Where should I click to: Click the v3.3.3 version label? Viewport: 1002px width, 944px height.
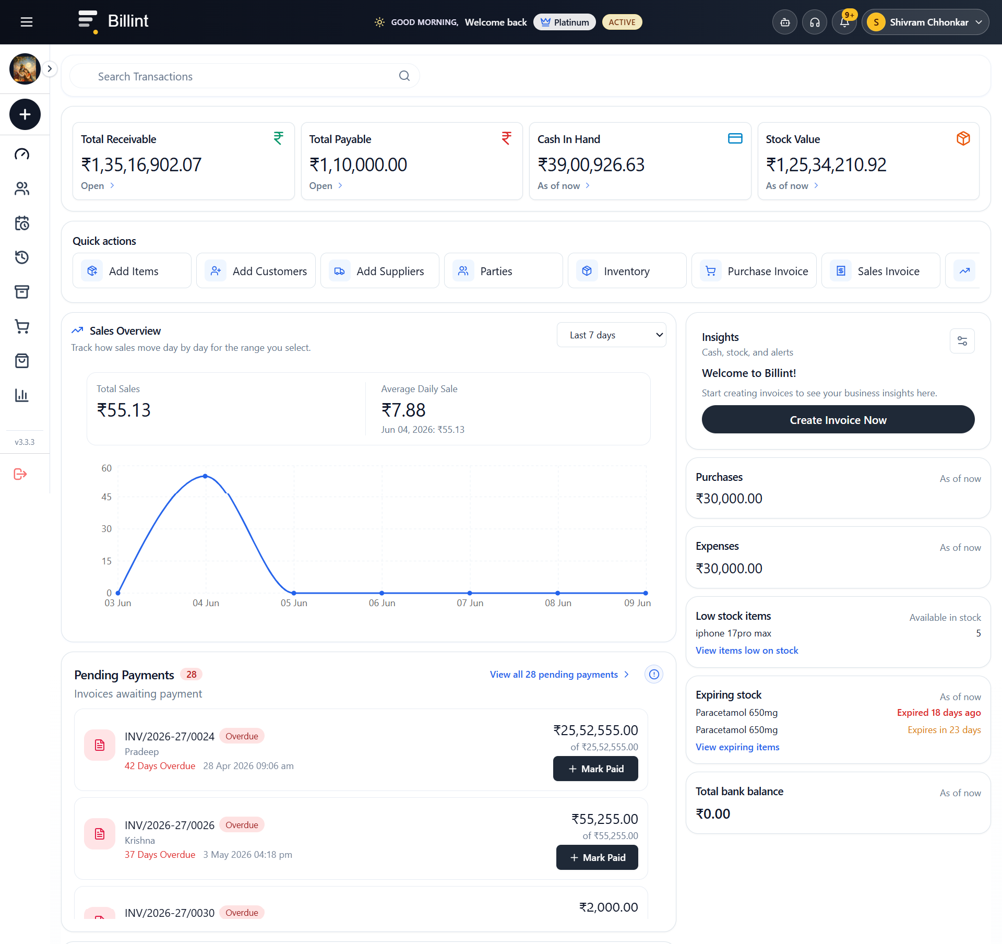pyautogui.click(x=25, y=442)
